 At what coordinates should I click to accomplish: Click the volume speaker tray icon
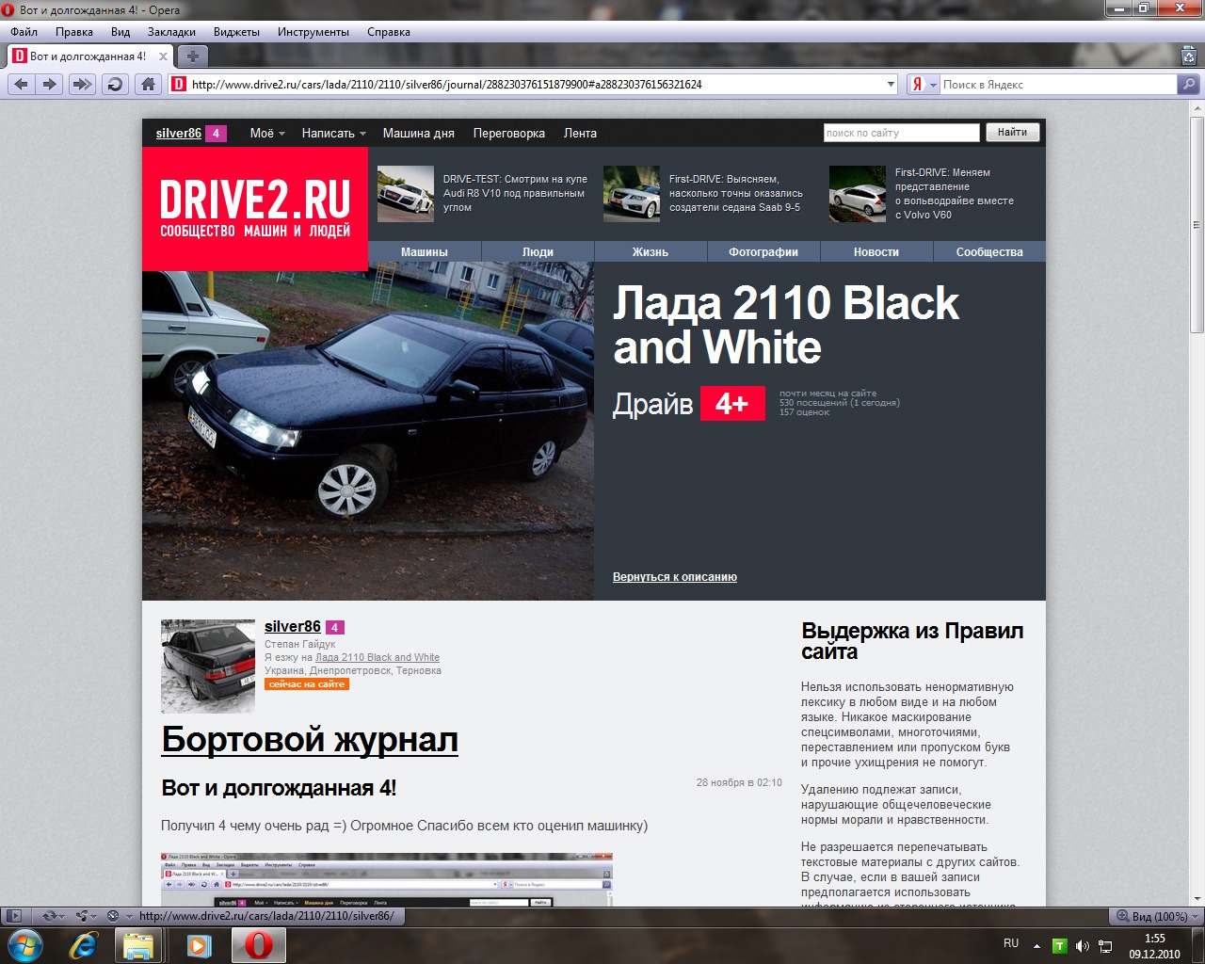click(1083, 945)
